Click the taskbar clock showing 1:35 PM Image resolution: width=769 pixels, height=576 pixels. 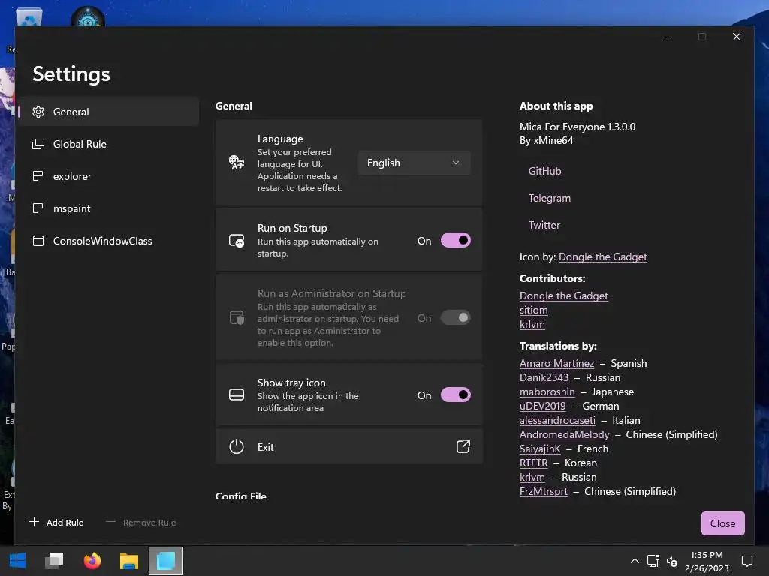pos(707,561)
